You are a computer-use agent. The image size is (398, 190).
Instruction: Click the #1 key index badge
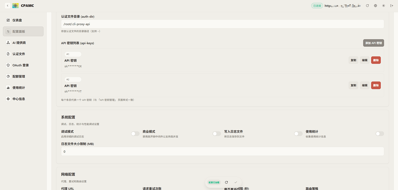(73, 54)
